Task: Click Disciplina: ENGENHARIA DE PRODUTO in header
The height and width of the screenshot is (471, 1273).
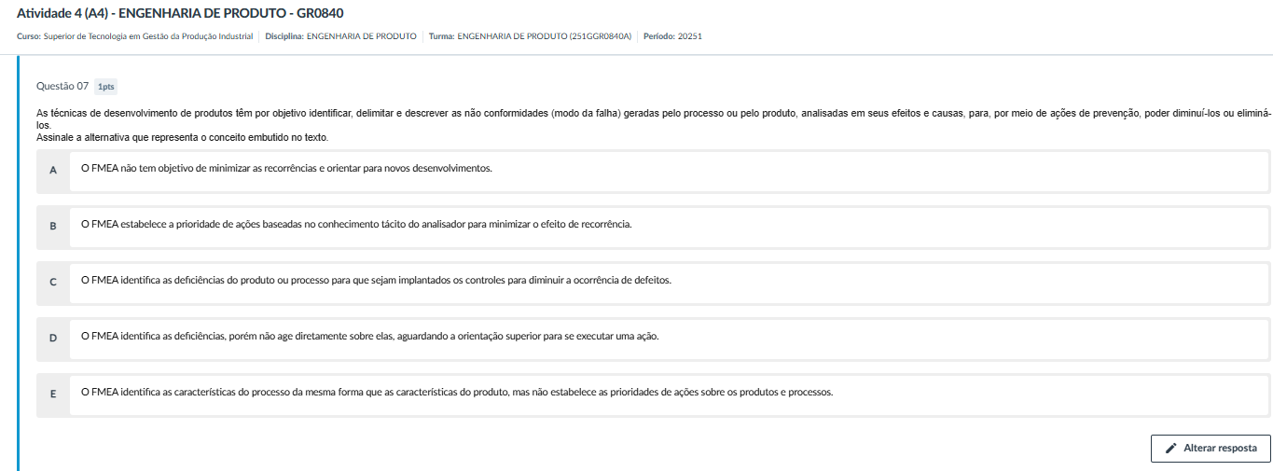Action: click(340, 36)
